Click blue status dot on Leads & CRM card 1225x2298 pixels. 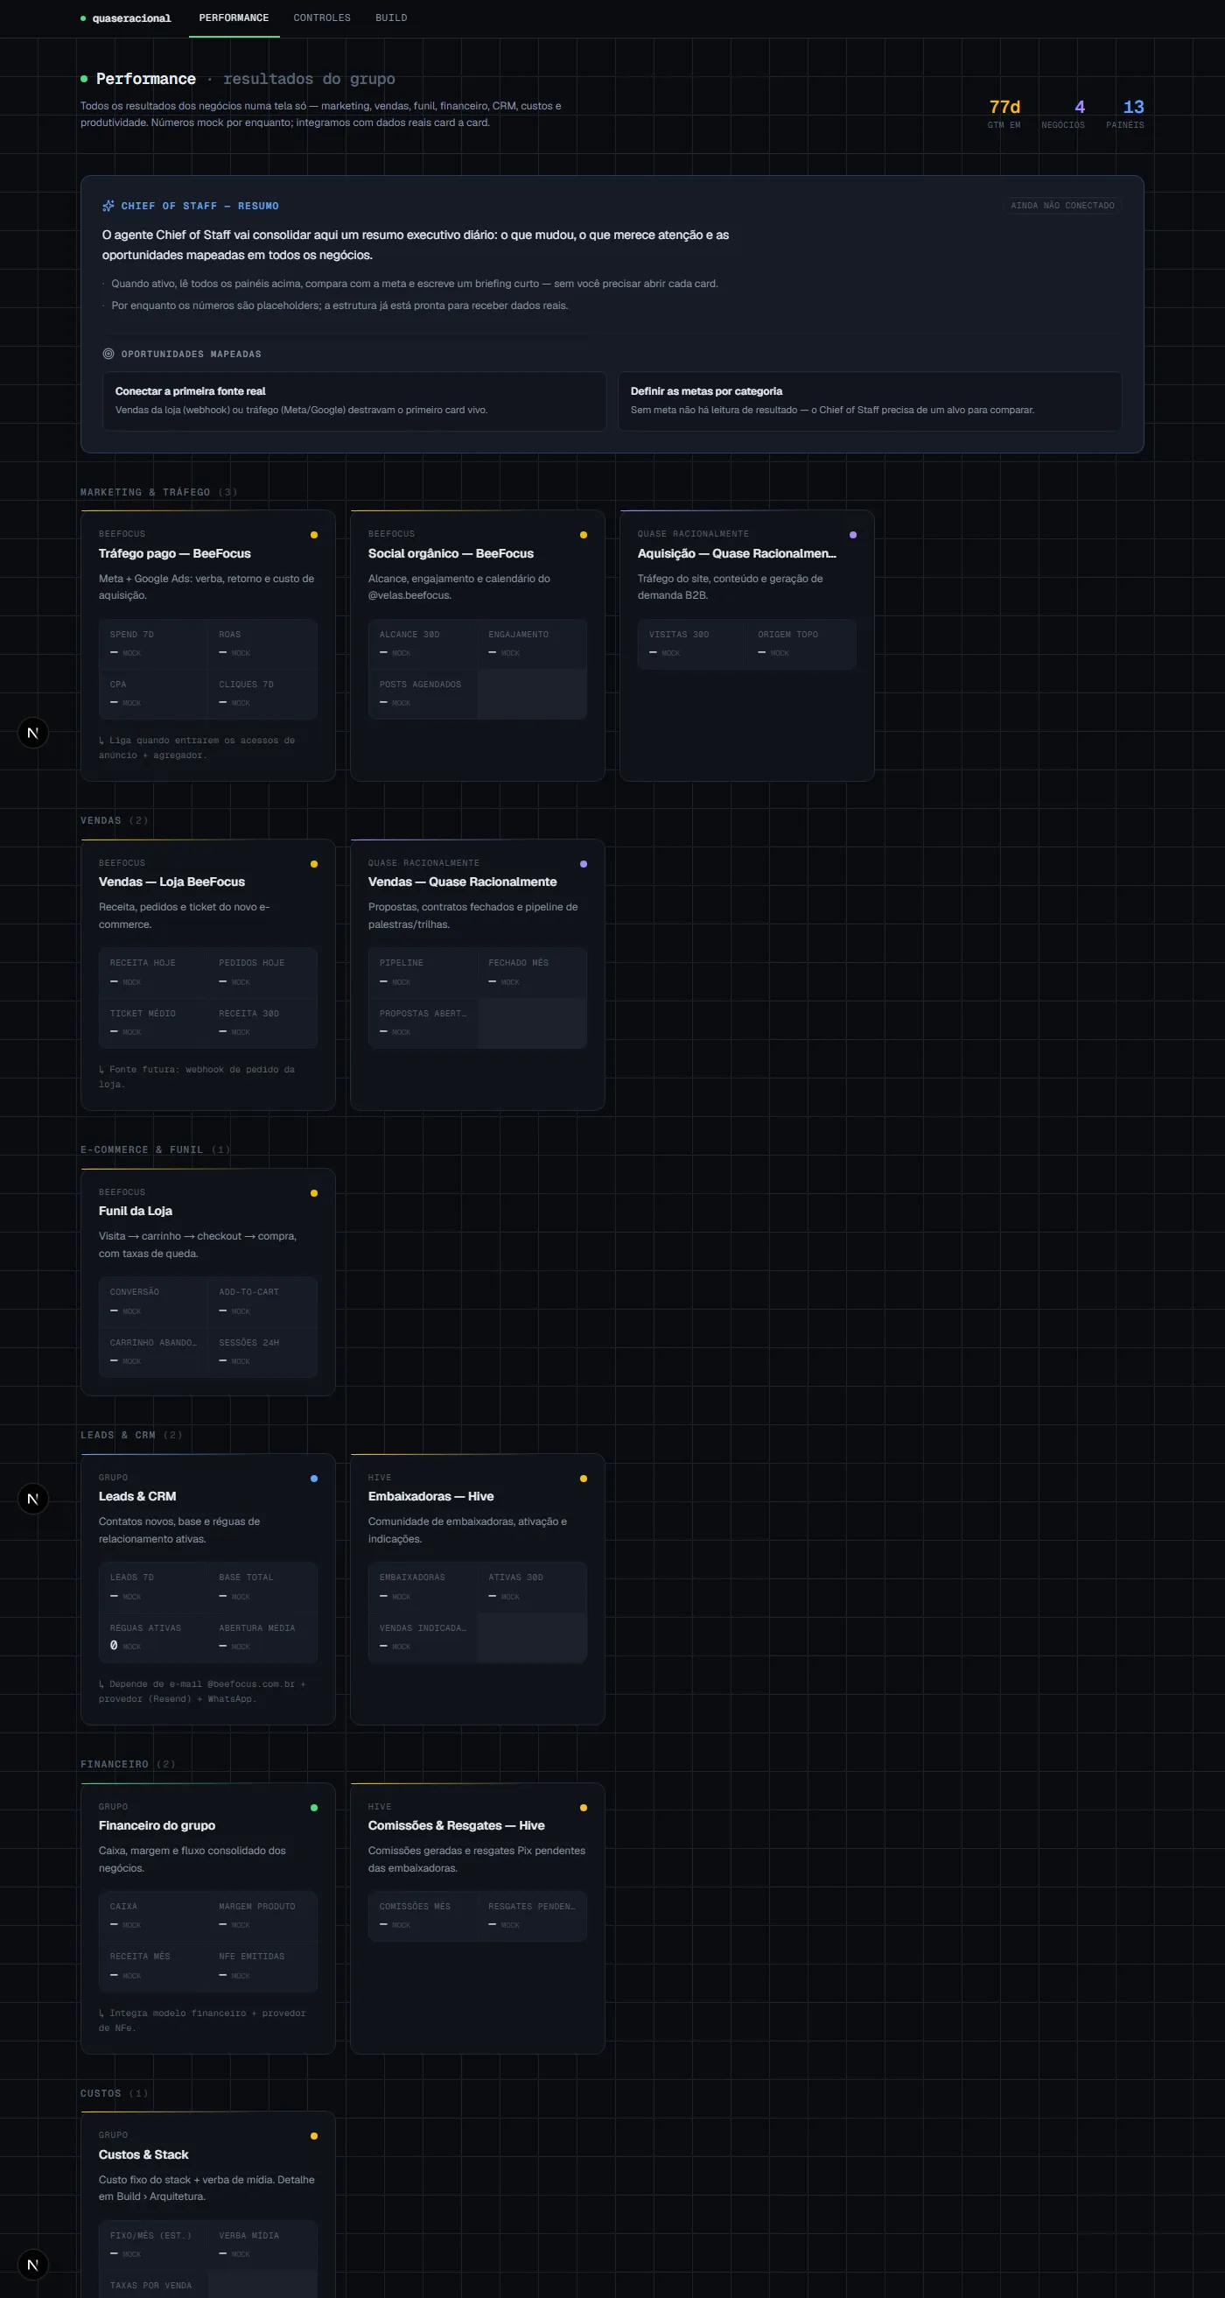coord(314,1479)
